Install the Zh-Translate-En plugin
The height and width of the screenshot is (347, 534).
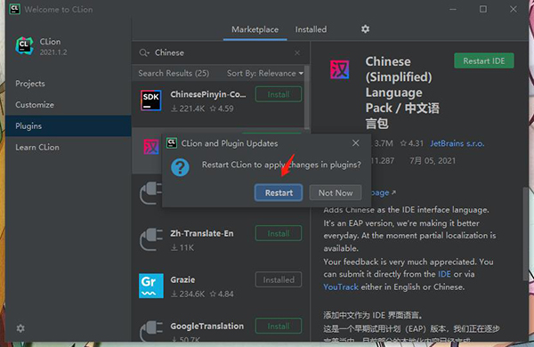point(279,233)
